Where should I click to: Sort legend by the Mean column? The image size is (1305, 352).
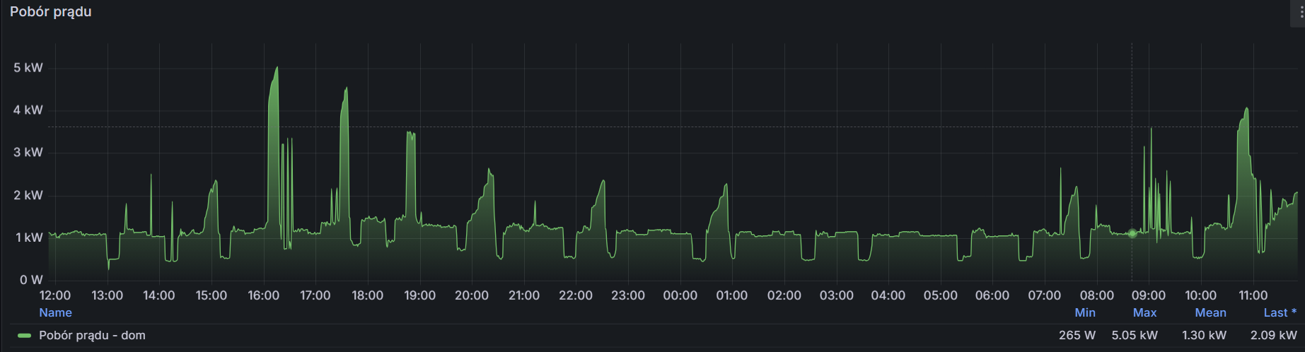[x=1210, y=312]
